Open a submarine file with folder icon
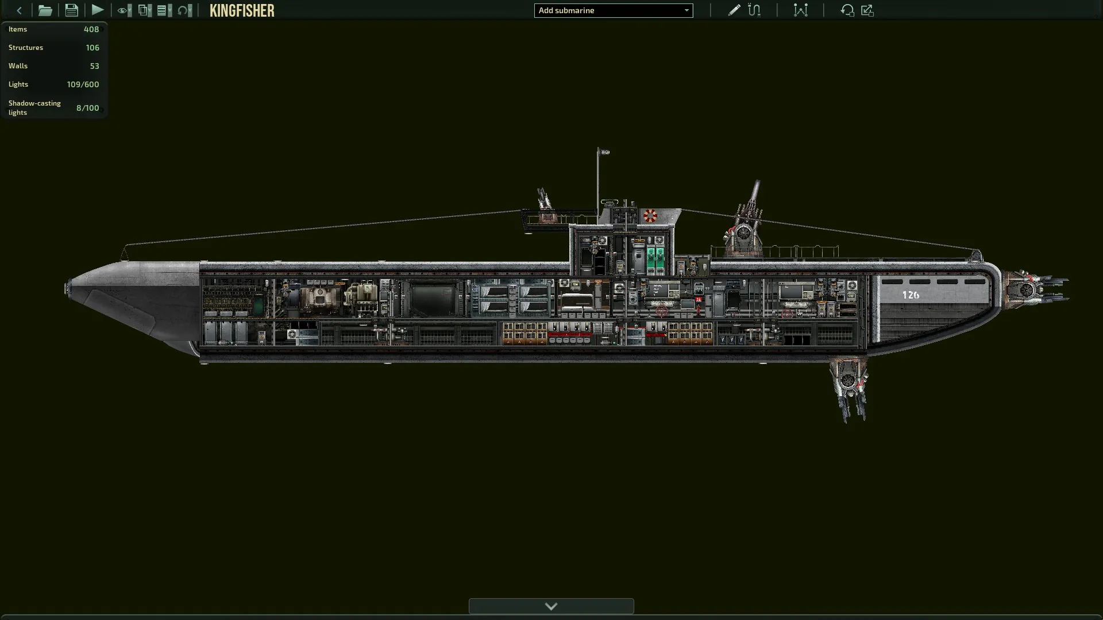Image resolution: width=1103 pixels, height=620 pixels. (x=45, y=10)
